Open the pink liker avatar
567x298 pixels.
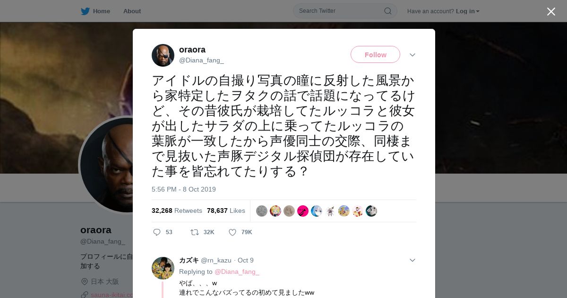tap(303, 211)
